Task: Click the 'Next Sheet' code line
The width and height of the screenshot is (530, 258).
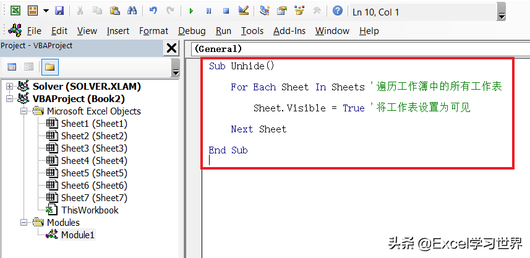Action: (x=259, y=129)
